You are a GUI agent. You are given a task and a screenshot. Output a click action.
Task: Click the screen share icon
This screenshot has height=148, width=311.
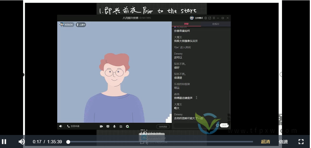point(108,126)
